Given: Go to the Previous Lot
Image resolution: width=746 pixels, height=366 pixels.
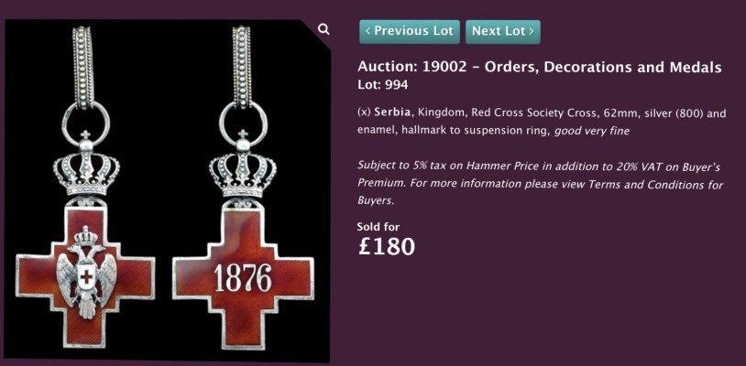Looking at the screenshot, I should pyautogui.click(x=410, y=32).
